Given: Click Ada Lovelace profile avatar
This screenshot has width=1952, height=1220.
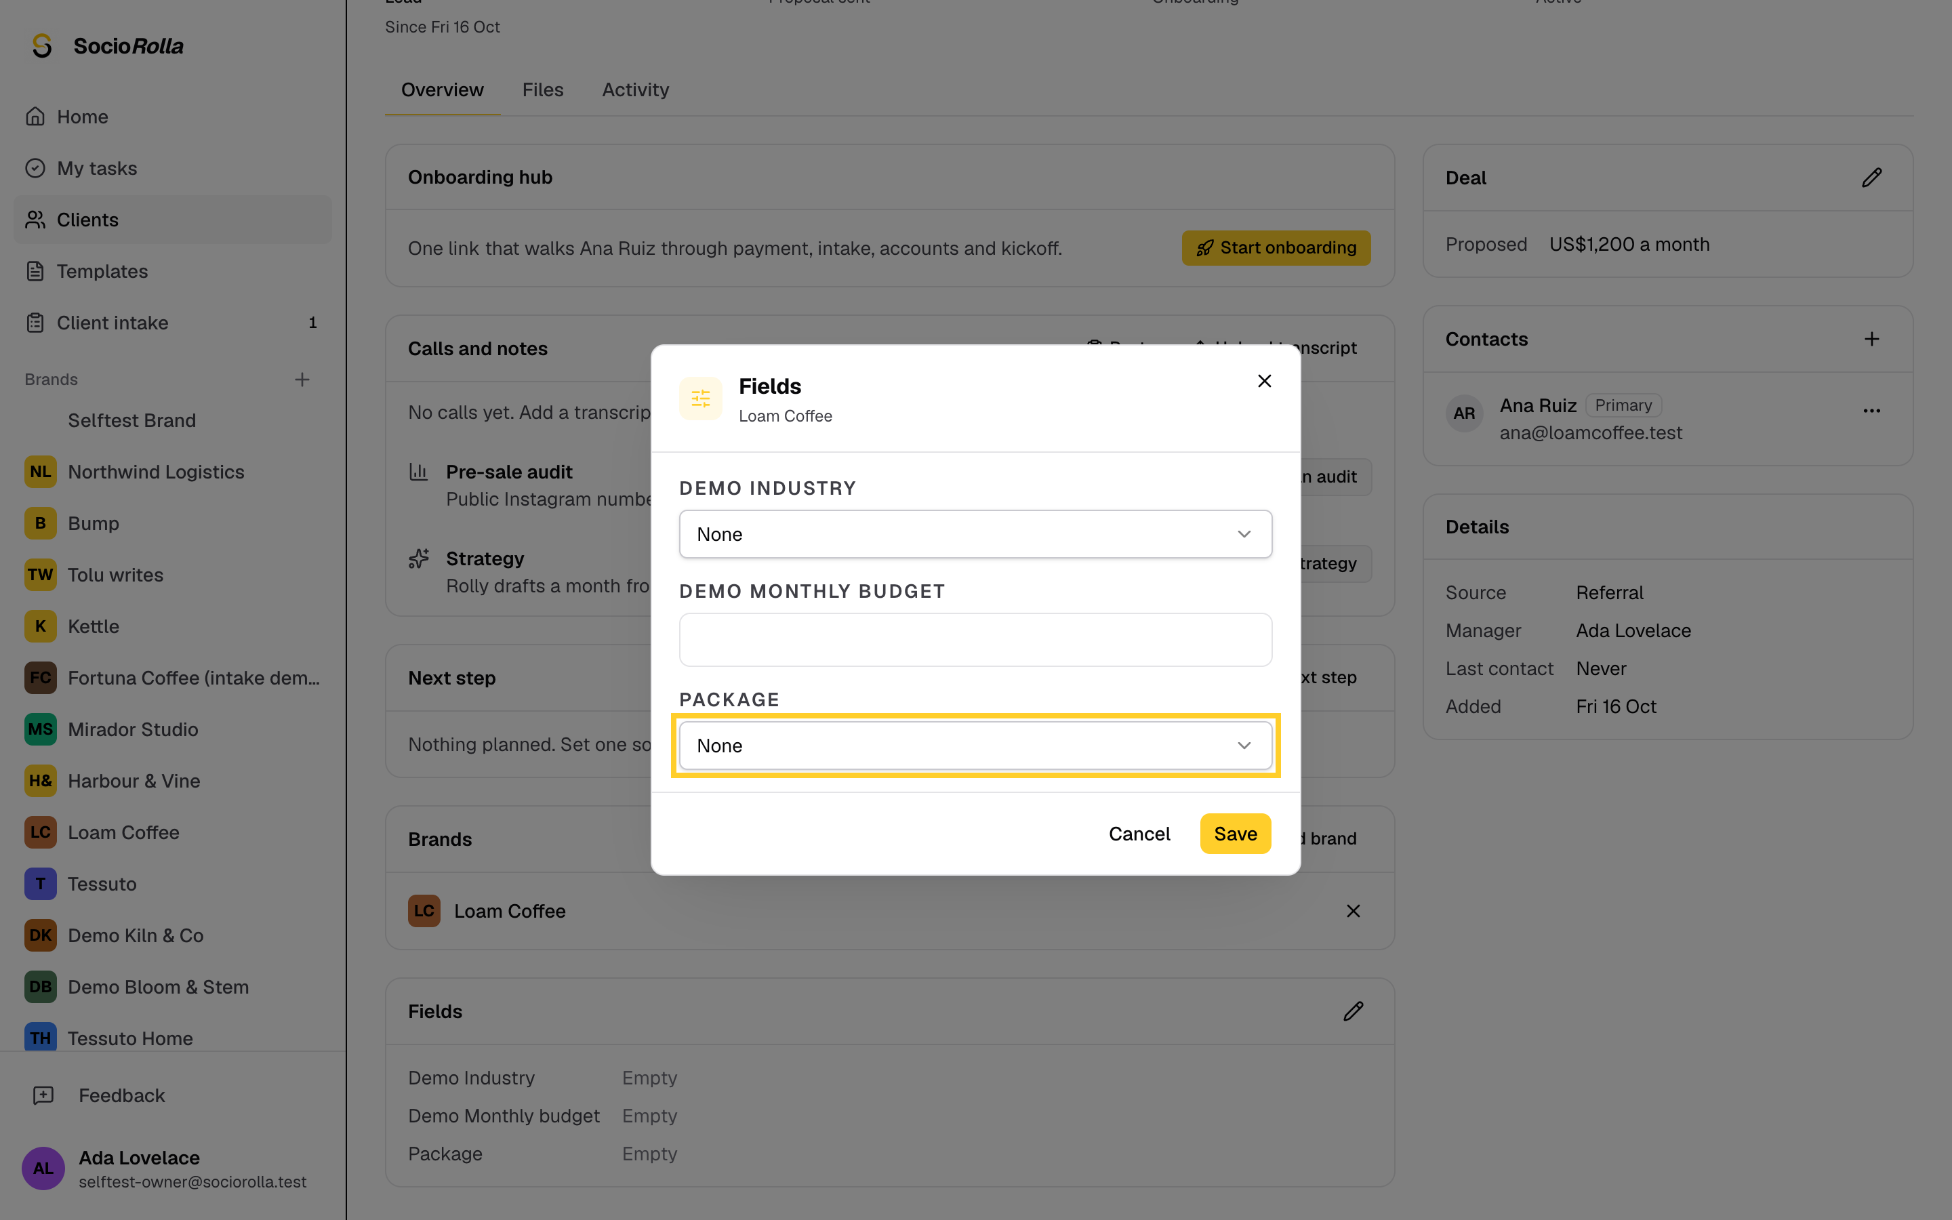Looking at the screenshot, I should [43, 1168].
